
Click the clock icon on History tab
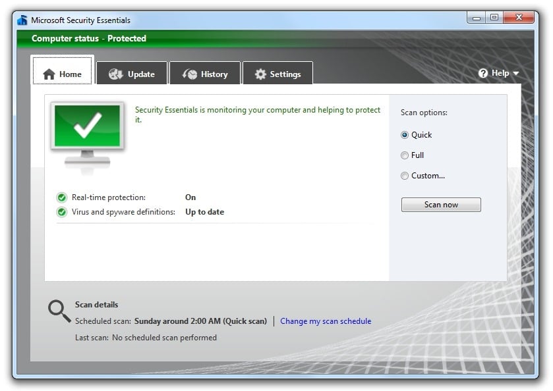pyautogui.click(x=190, y=74)
